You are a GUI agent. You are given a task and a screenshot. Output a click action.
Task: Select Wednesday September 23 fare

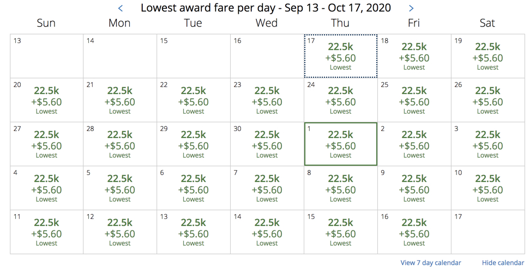267,101
